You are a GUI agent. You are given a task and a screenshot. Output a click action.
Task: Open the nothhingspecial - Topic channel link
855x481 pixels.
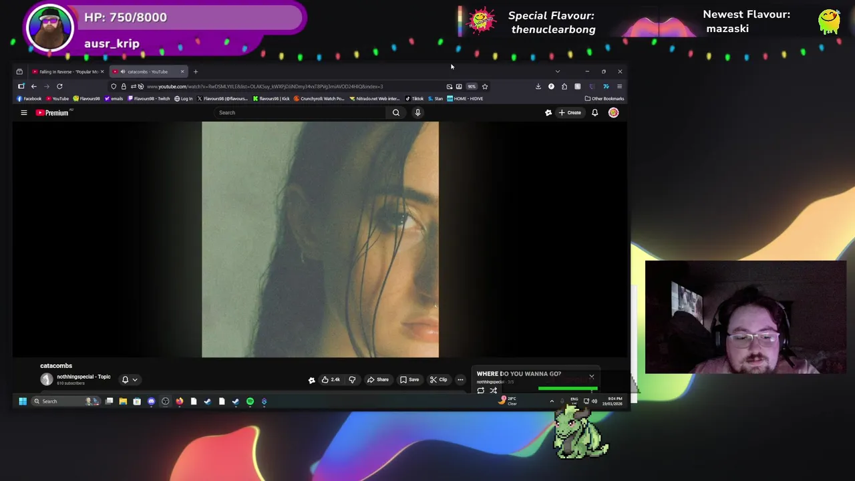tap(83, 377)
